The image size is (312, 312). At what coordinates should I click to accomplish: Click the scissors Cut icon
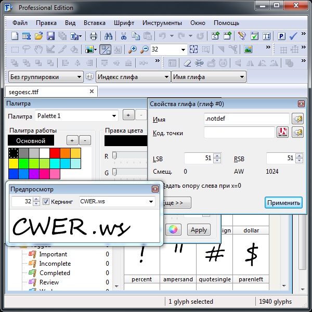[x=124, y=36]
